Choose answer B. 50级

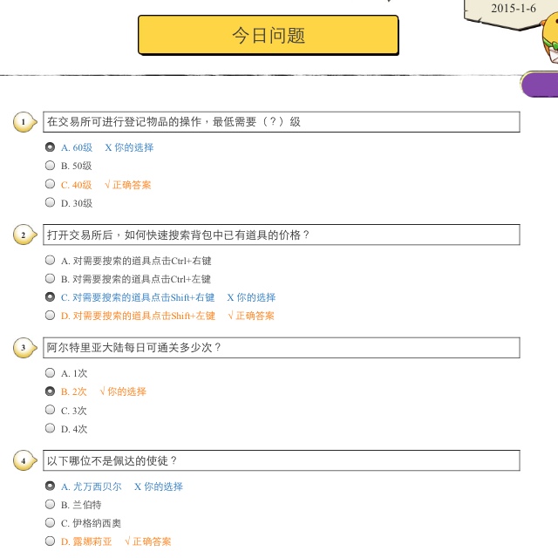coord(50,166)
